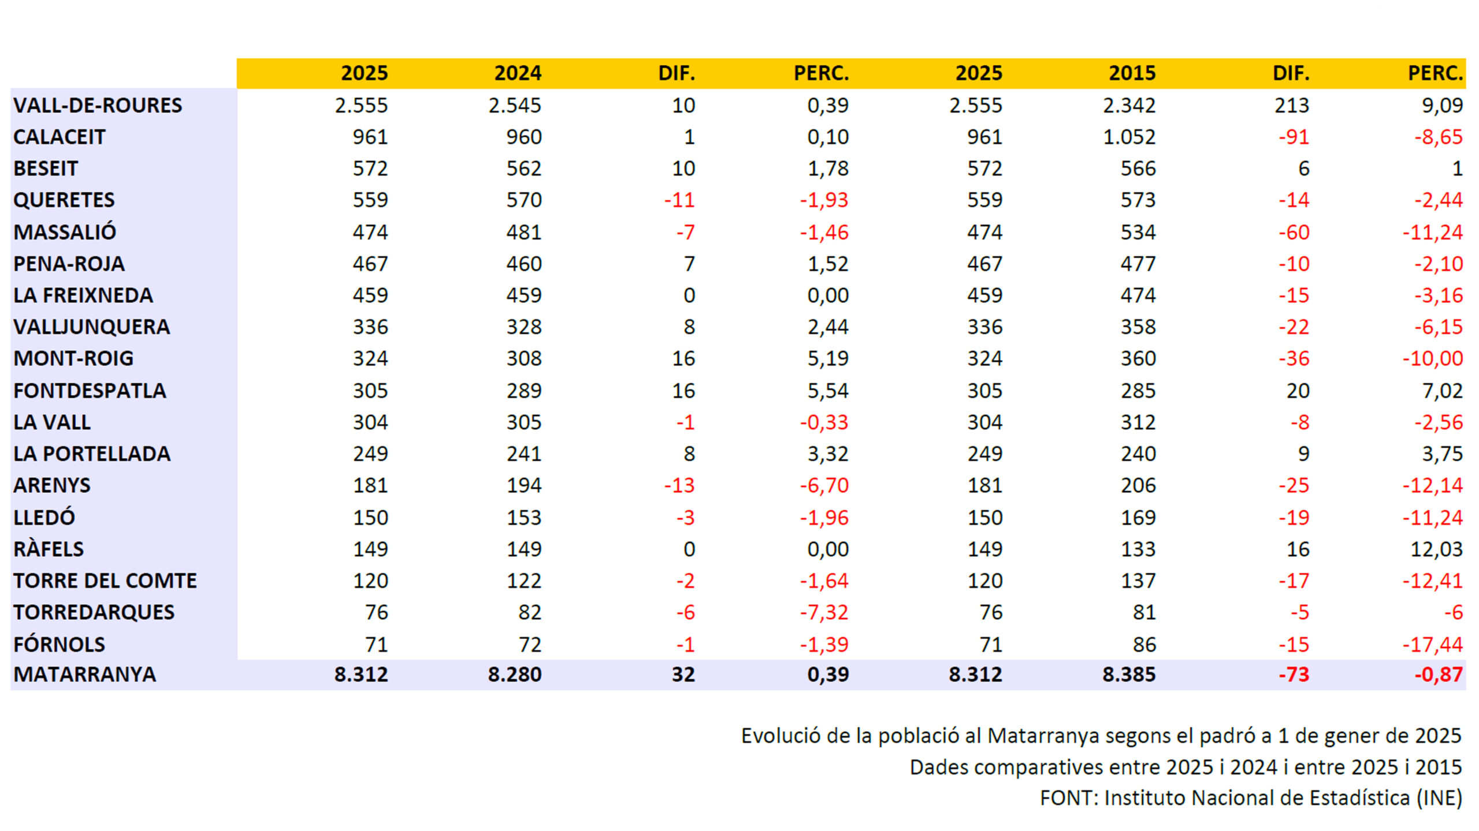Screen dimensions: 1479x831
Task: Select the MONT-ROIG row label
Action: pyautogui.click(x=73, y=358)
